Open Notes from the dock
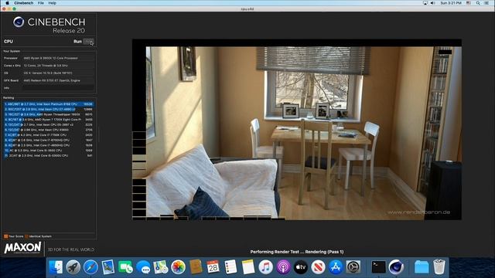 coord(248,267)
